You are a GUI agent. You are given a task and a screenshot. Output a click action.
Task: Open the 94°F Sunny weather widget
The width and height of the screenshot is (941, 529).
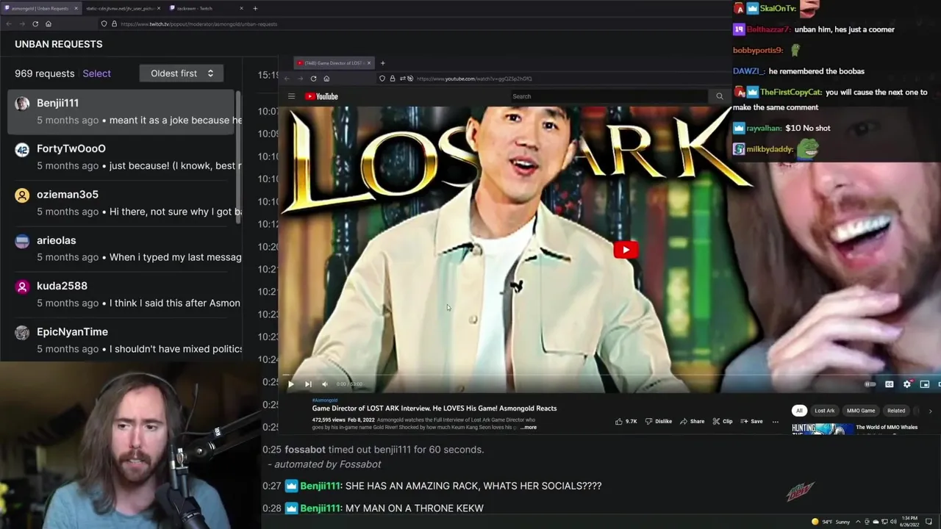tap(830, 522)
